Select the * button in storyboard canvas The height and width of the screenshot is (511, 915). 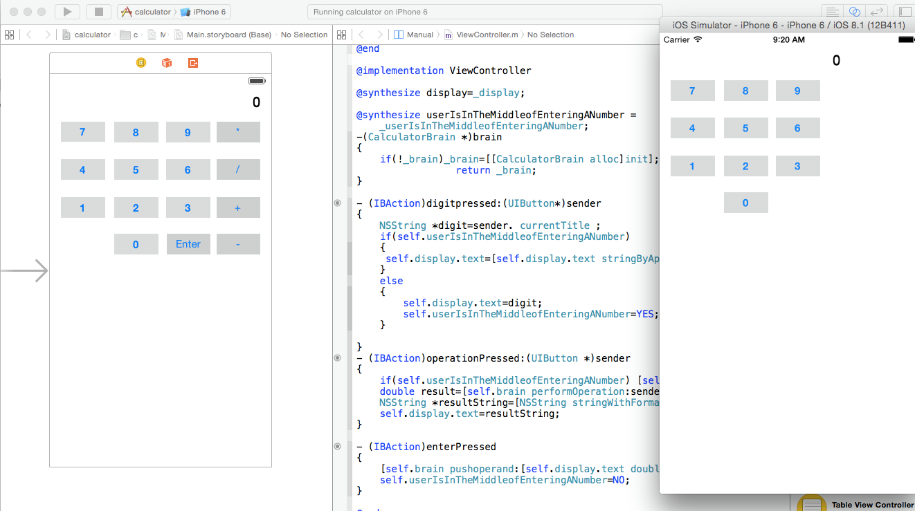tap(238, 132)
